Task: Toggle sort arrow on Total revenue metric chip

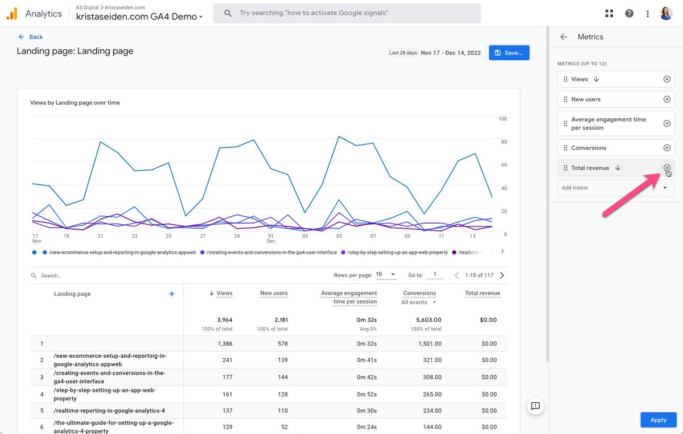Action: [x=618, y=168]
